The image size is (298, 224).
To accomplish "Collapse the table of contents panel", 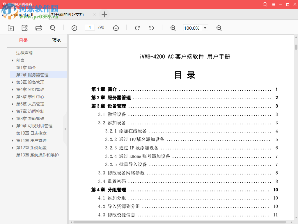I will [x=65, y=128].
